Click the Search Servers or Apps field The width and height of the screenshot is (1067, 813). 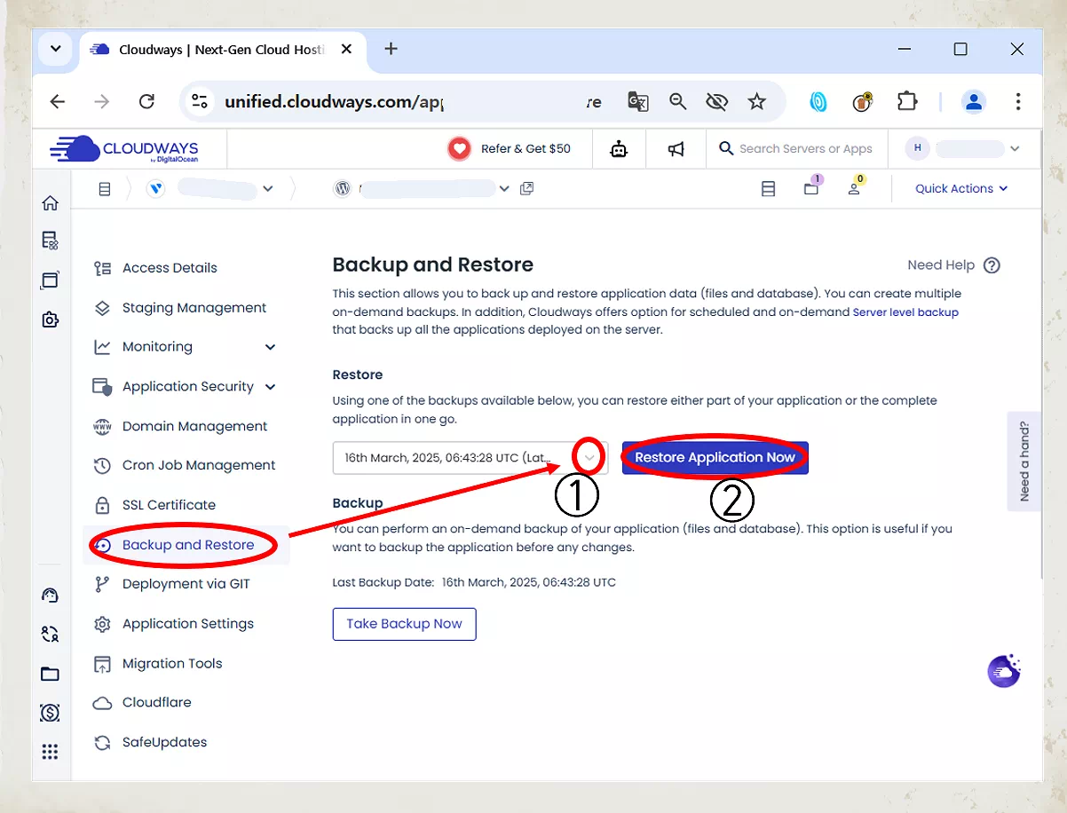pyautogui.click(x=805, y=149)
